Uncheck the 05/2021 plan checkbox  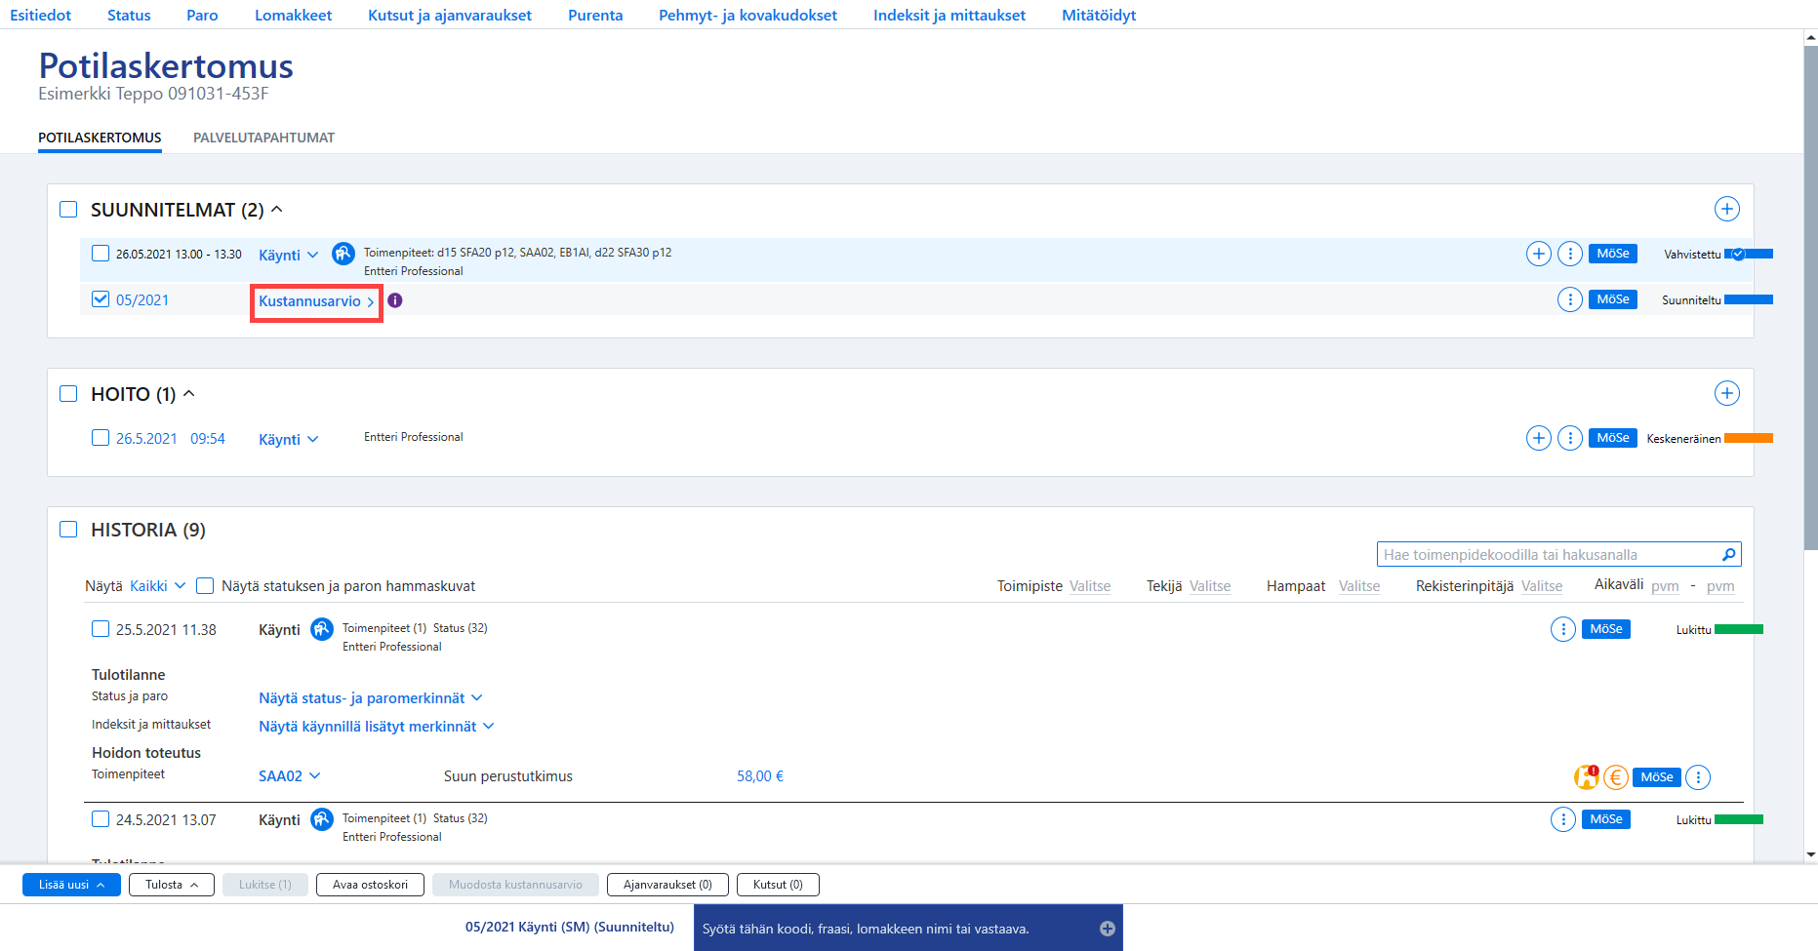point(101,299)
